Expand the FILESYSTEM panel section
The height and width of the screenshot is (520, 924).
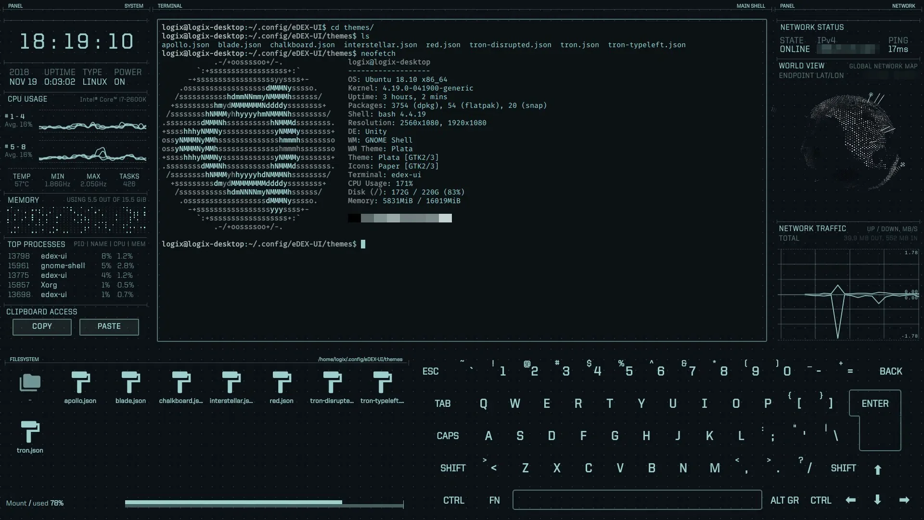tap(24, 359)
